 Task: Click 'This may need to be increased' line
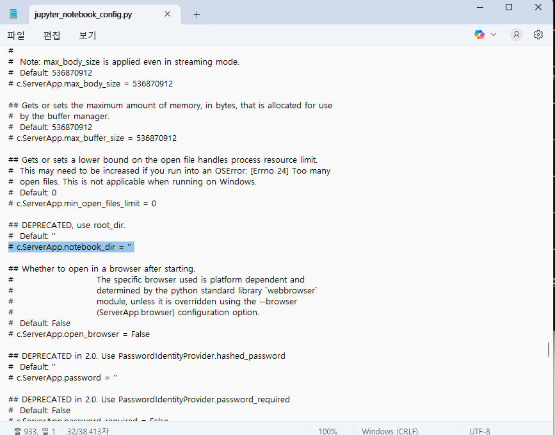pyautogui.click(x=169, y=171)
